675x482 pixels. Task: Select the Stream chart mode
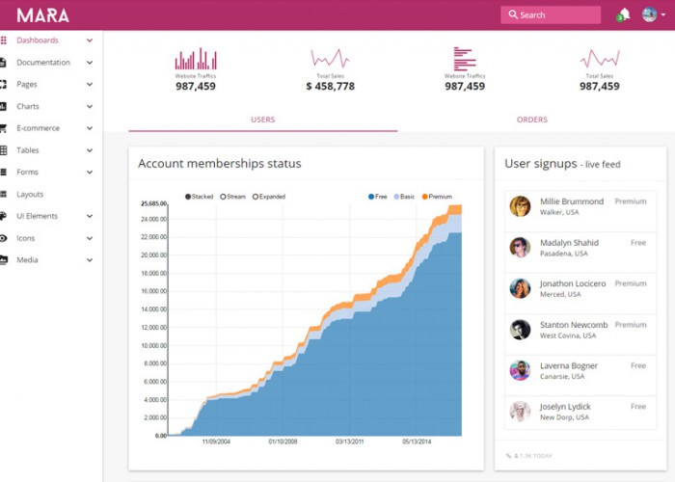[x=233, y=197]
